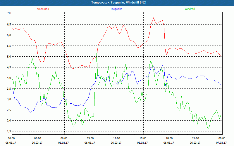The height and width of the screenshot is (146, 234).
Task: Click the 09:00 time label on the X axis
Action: (x=91, y=138)
